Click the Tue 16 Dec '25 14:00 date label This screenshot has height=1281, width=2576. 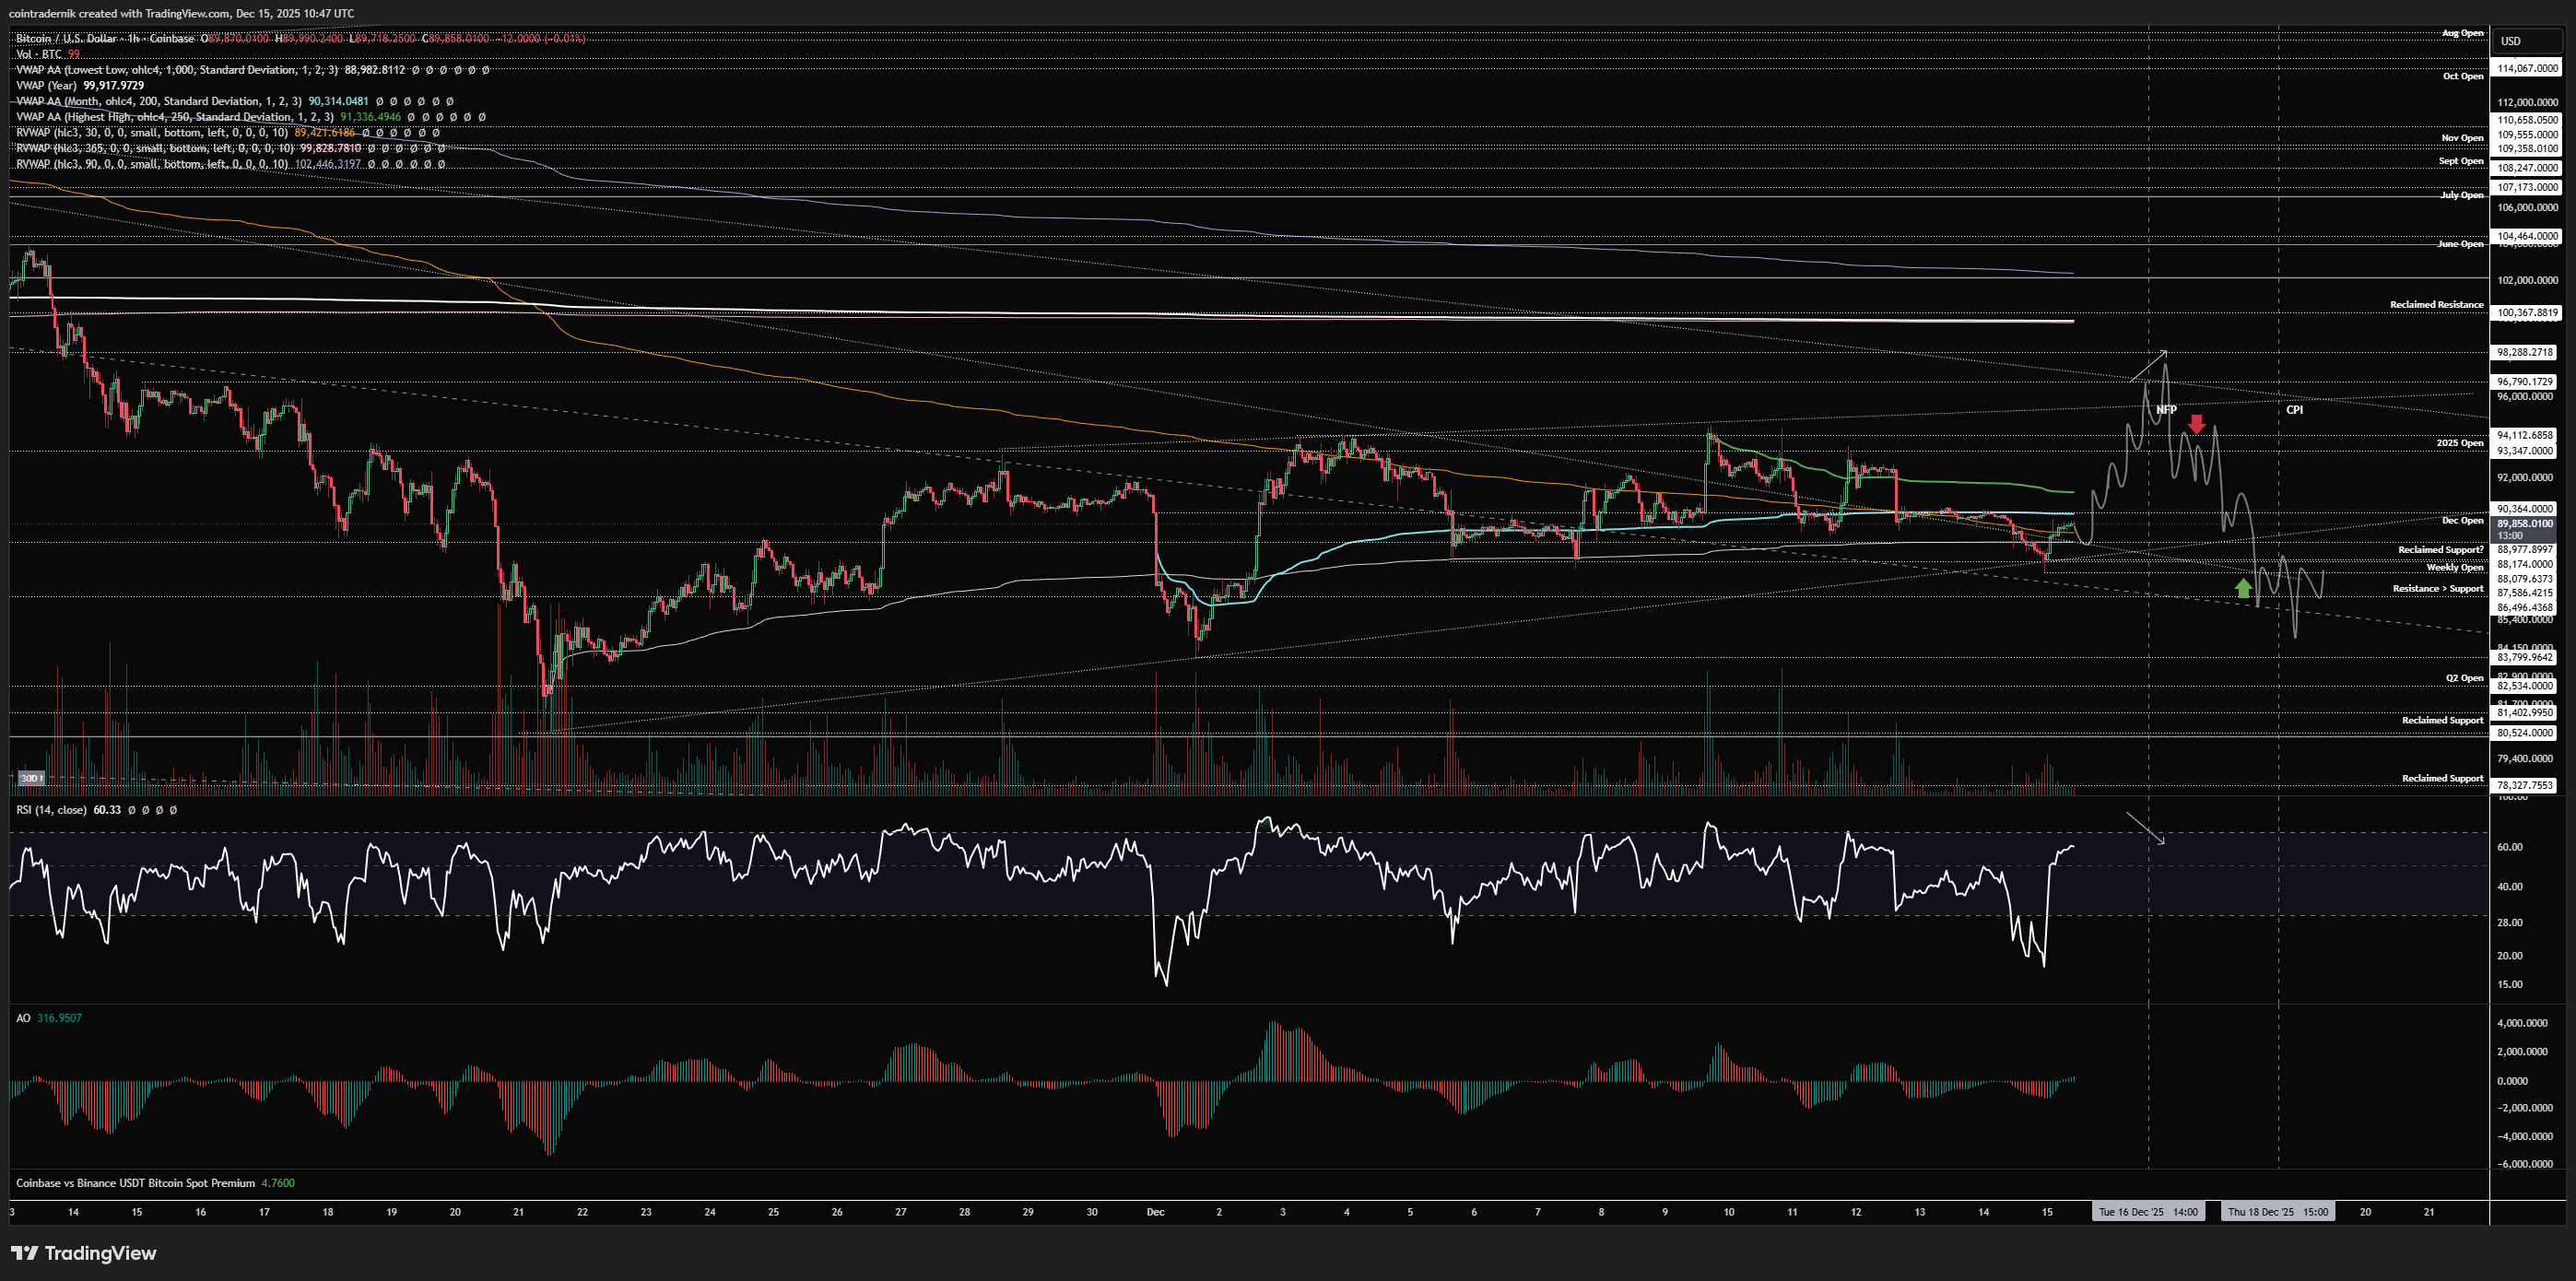click(x=2147, y=1212)
